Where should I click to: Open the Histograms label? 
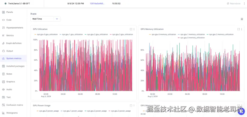pos(12,113)
